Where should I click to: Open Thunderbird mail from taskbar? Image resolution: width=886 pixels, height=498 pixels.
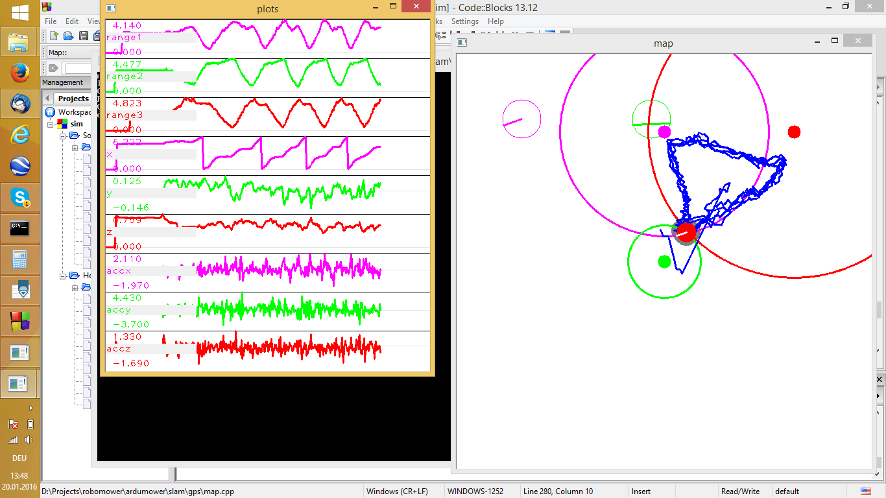(19, 104)
